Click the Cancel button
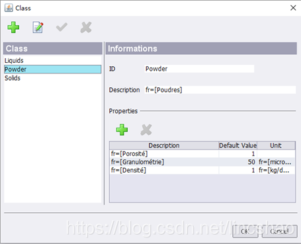Image resolution: width=301 pixels, height=244 pixels. (280, 231)
